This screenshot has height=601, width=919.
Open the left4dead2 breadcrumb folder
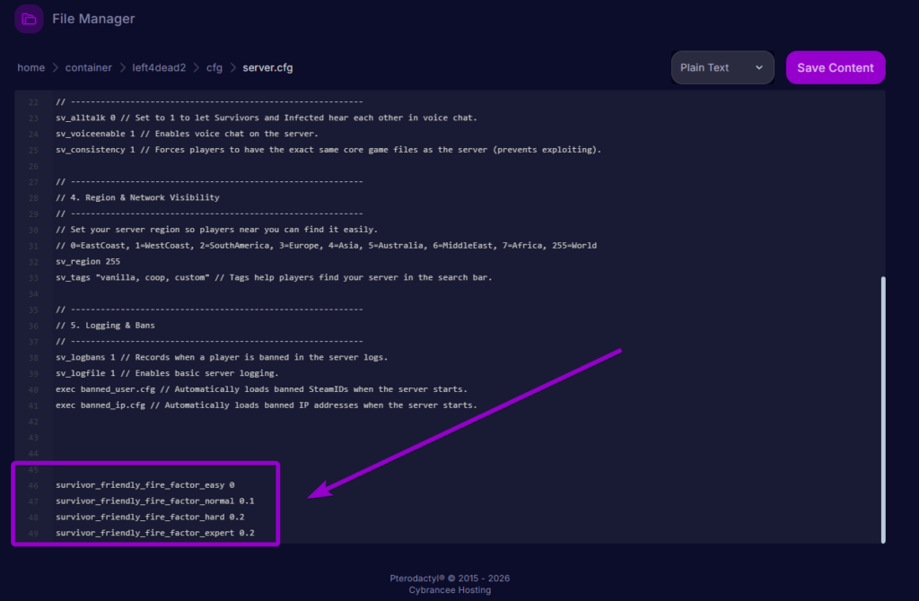coord(158,67)
